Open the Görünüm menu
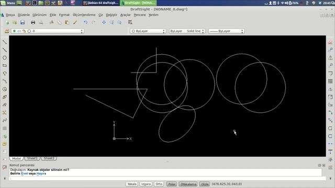The width and height of the screenshot is (335, 188). tap(40, 15)
